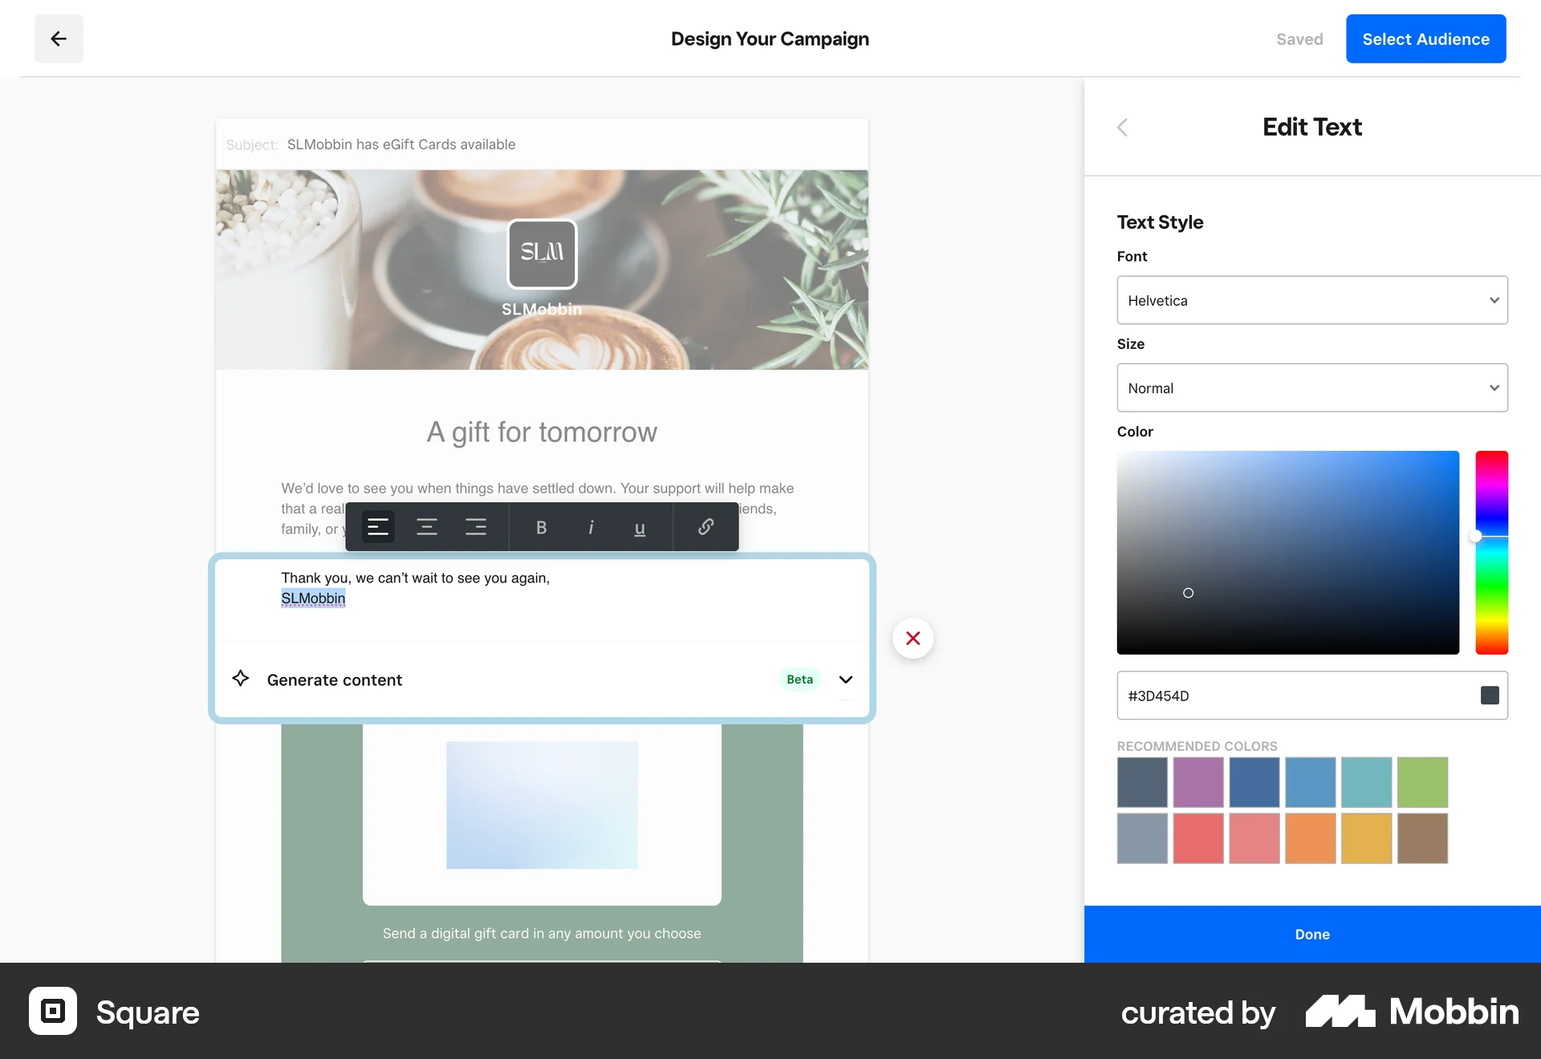Image resolution: width=1541 pixels, height=1059 pixels.
Task: Toggle bold formatting
Action: point(541,527)
